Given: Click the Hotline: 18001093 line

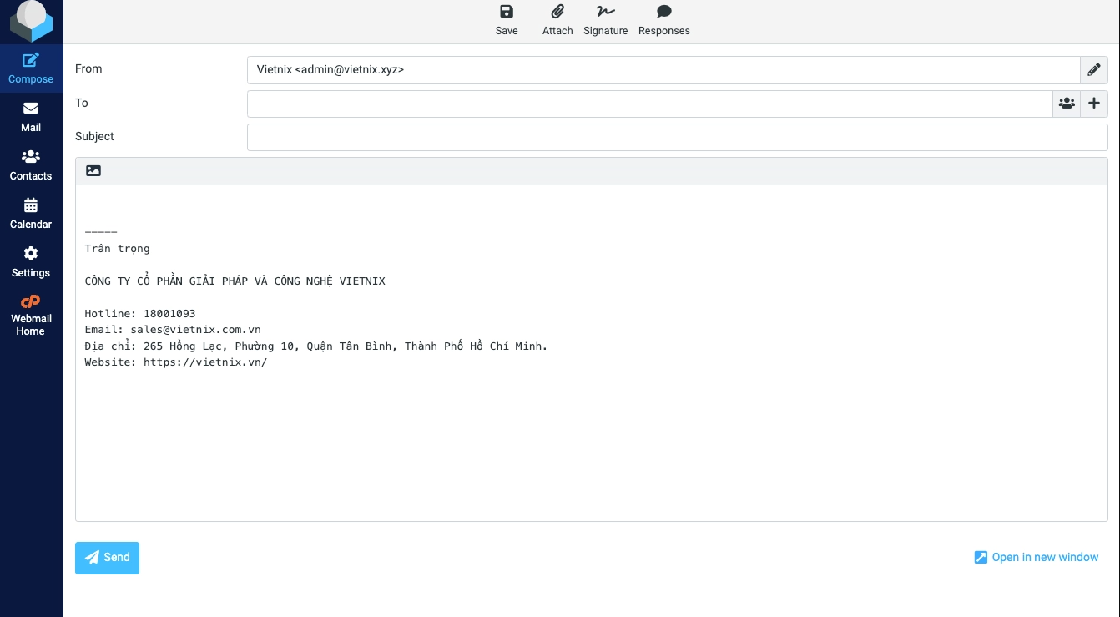Looking at the screenshot, I should coord(140,314).
